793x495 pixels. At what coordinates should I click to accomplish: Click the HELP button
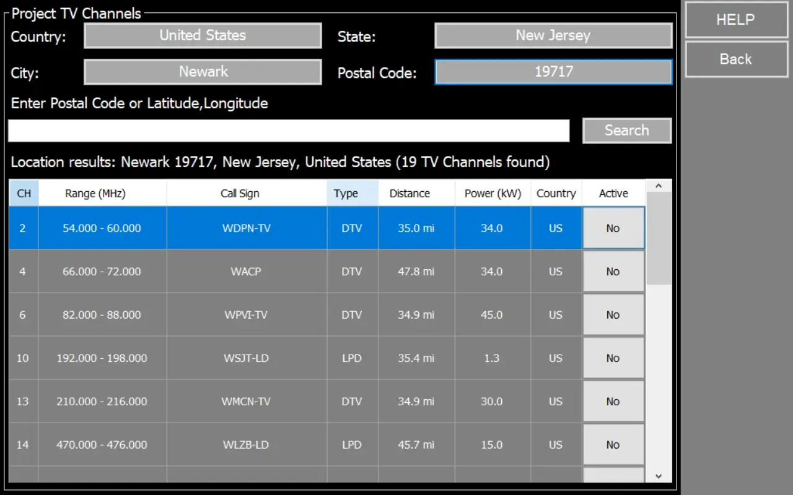tap(735, 20)
